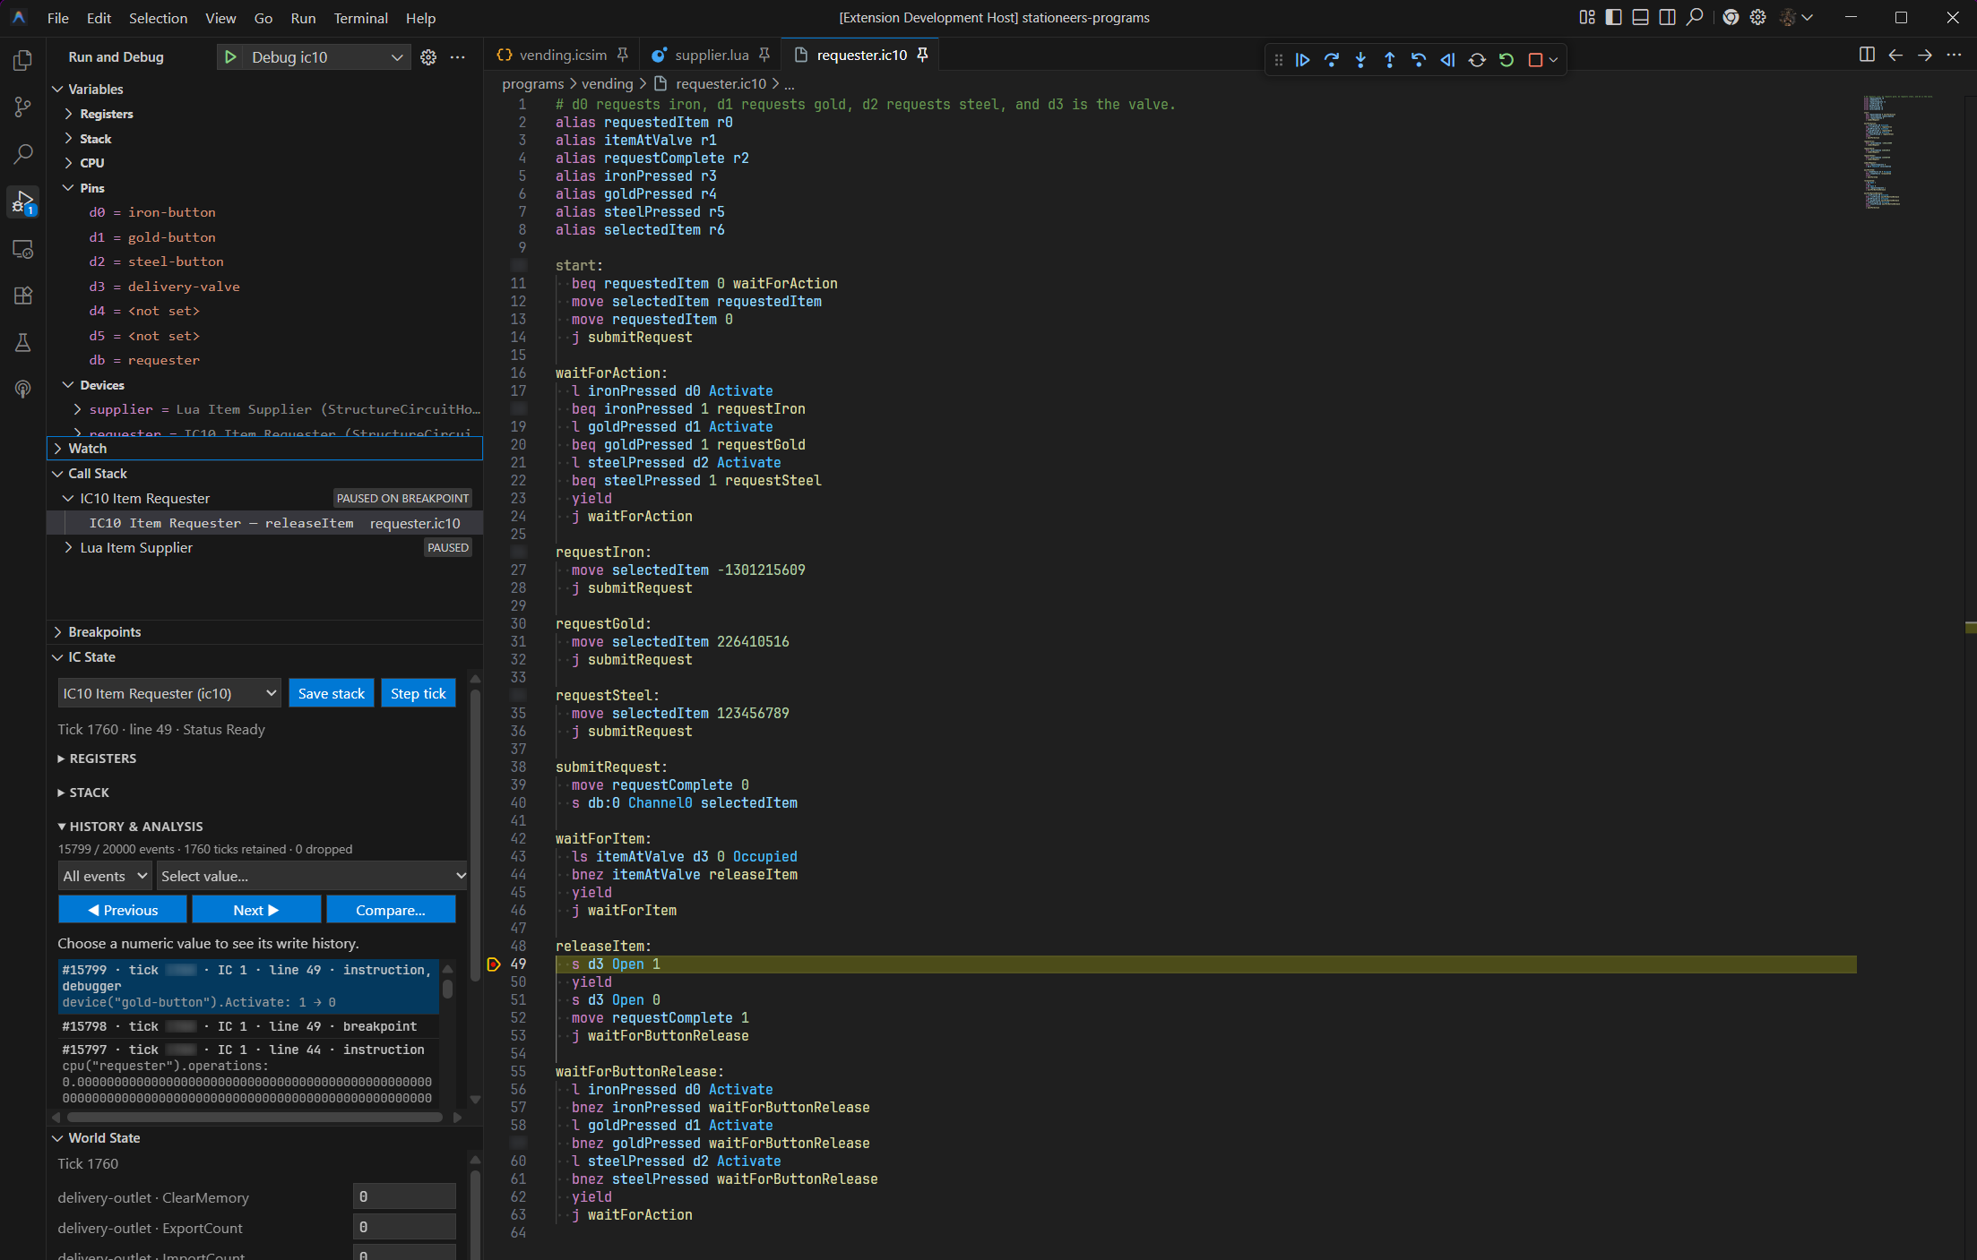Toggle the breakpoint on line 49

coord(494,964)
